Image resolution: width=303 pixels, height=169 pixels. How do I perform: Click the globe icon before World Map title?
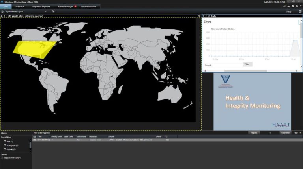(9, 16)
